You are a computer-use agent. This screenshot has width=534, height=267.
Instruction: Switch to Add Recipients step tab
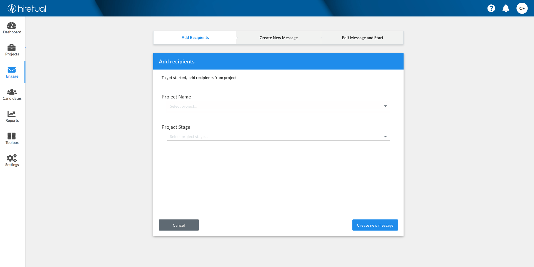[195, 38]
